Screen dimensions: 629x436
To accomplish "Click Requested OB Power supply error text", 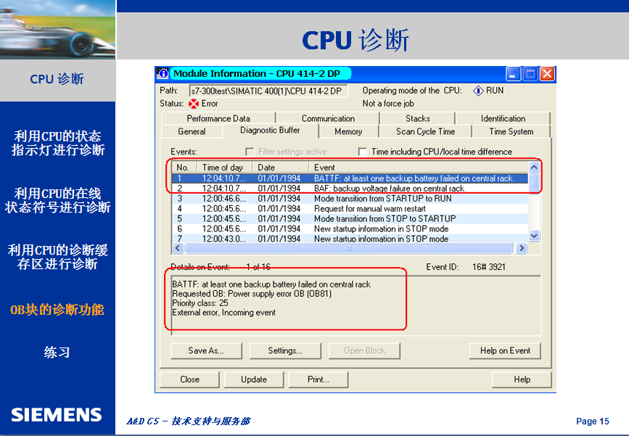I will [x=252, y=294].
